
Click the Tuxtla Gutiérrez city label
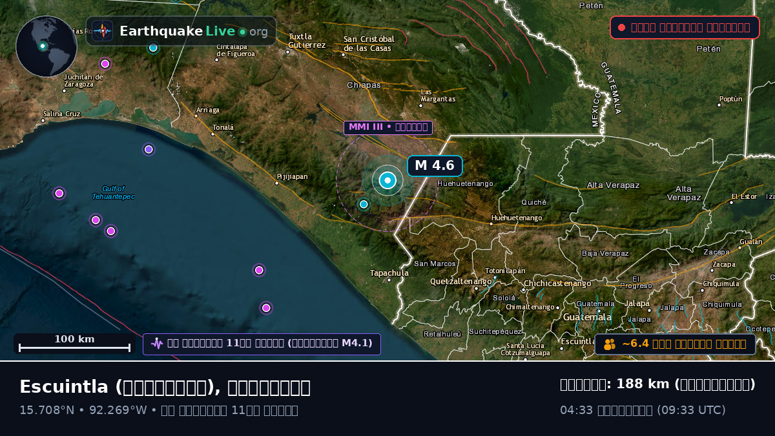(307, 41)
